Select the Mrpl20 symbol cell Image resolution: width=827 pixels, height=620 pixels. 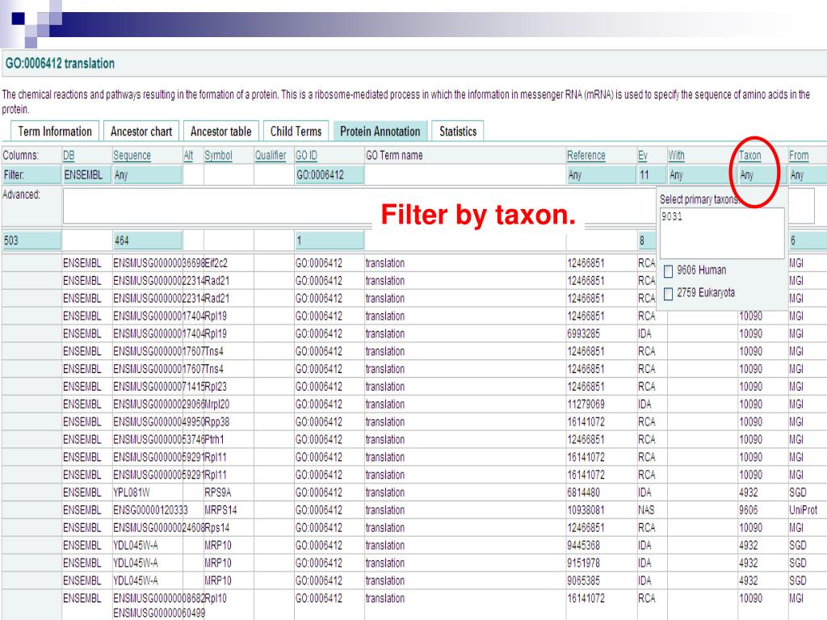[x=216, y=404]
